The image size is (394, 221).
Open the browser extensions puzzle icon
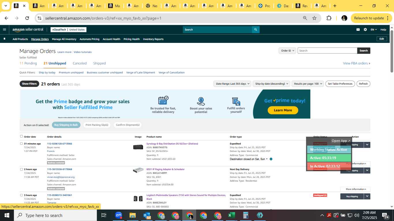click(x=329, y=18)
